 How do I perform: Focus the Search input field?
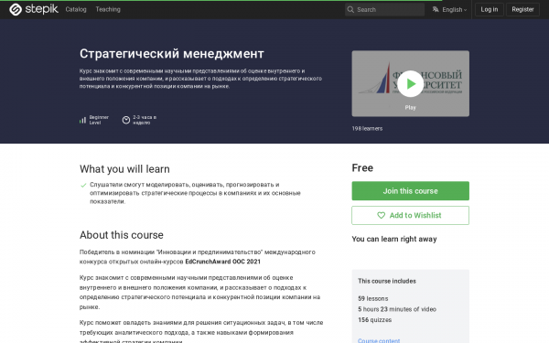pos(384,9)
